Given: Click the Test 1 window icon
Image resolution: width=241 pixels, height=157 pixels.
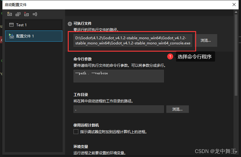Looking at the screenshot, I should [x=11, y=25].
